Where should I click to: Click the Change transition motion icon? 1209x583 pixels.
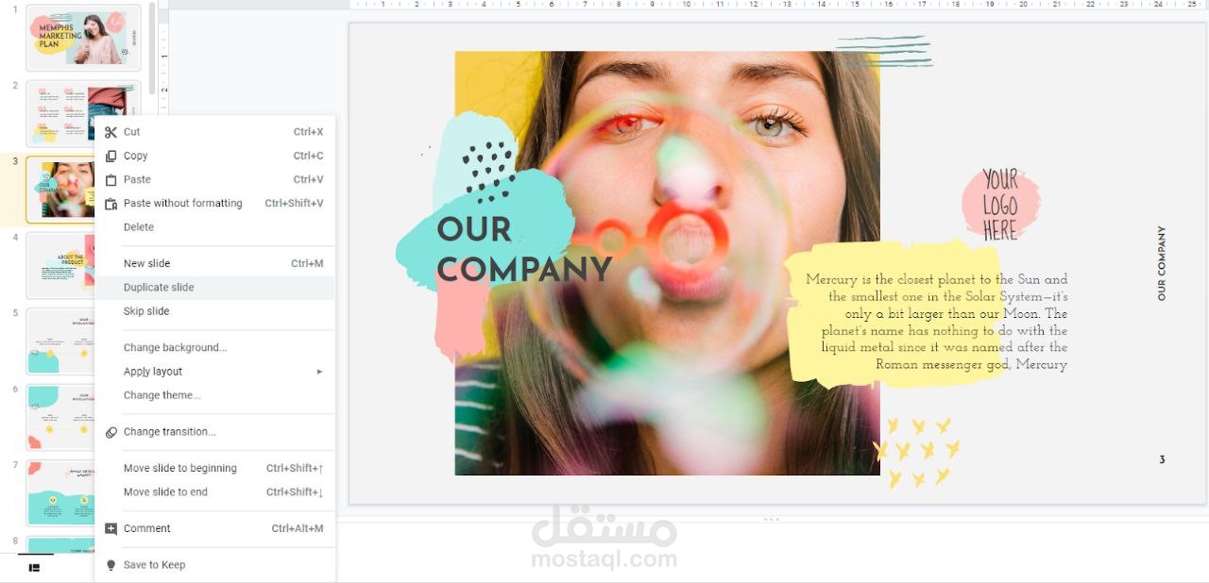point(111,432)
